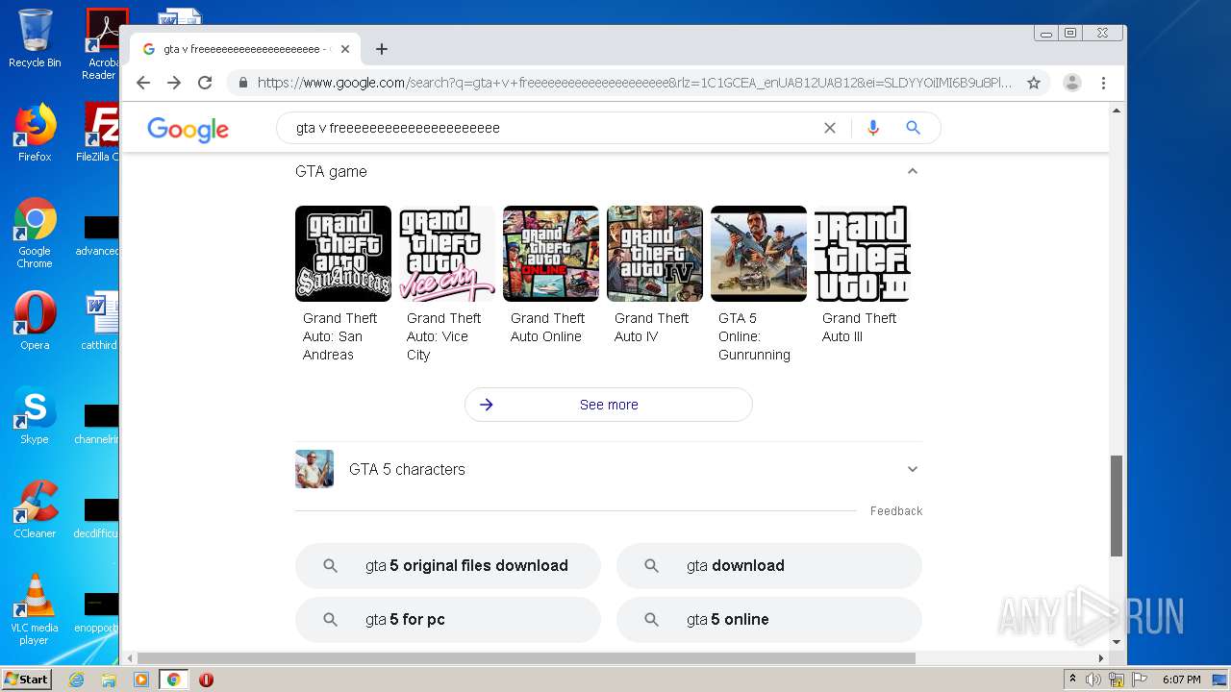Open GTA 5 Online: Gunrunning thumbnail

pyautogui.click(x=759, y=254)
